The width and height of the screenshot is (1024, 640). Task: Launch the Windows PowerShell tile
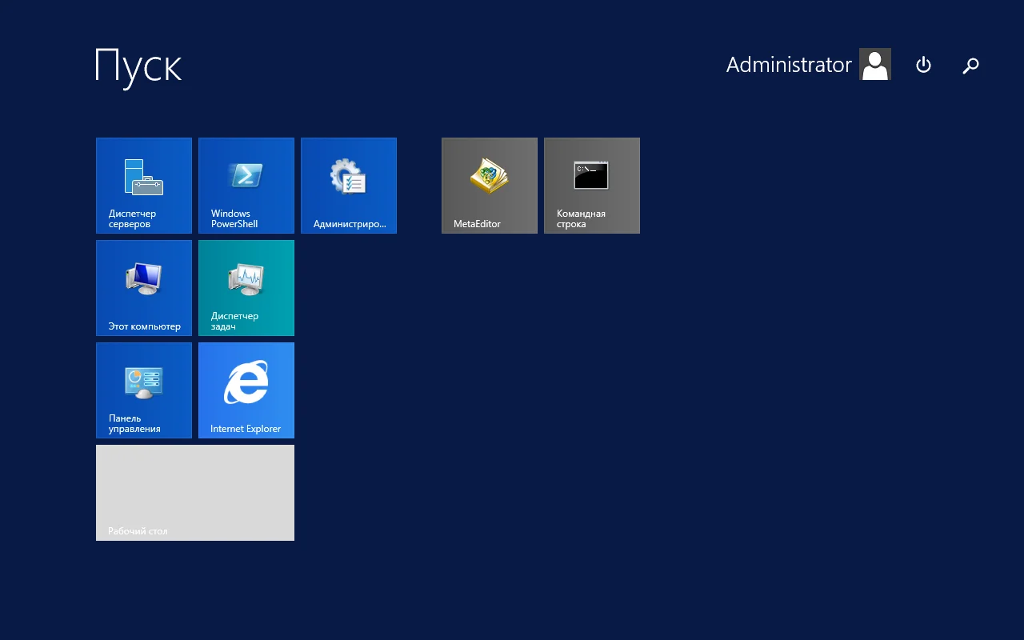pos(246,186)
